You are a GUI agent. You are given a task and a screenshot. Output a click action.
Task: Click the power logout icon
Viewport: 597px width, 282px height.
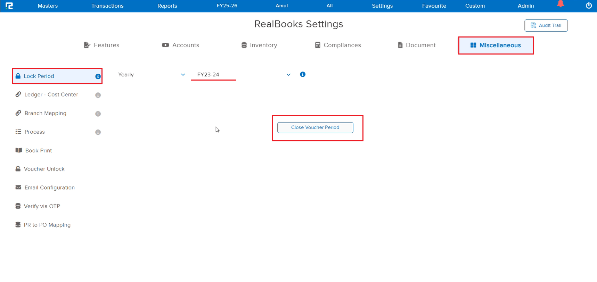pyautogui.click(x=589, y=6)
